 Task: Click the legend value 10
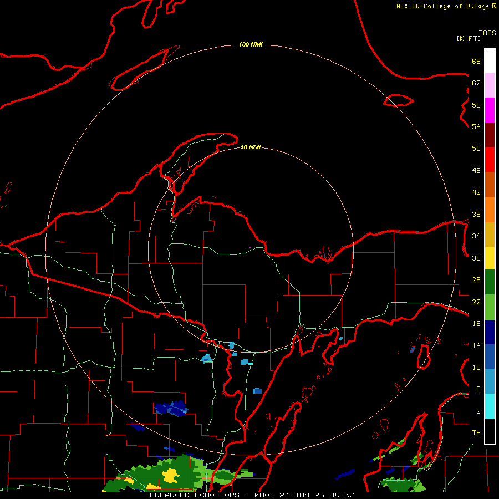coord(476,368)
